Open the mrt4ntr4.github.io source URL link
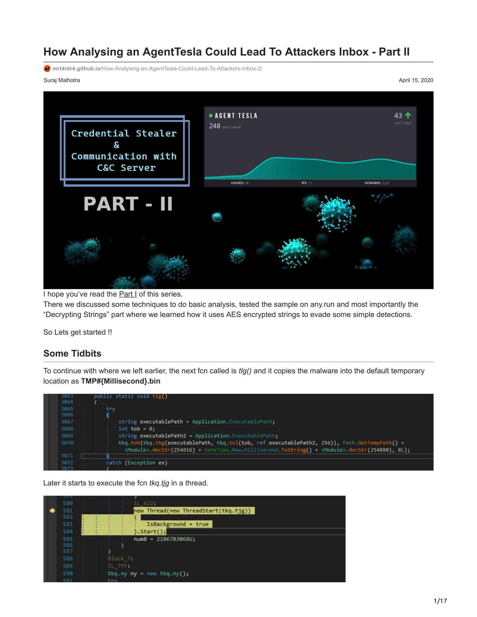477x617 pixels. (x=157, y=68)
